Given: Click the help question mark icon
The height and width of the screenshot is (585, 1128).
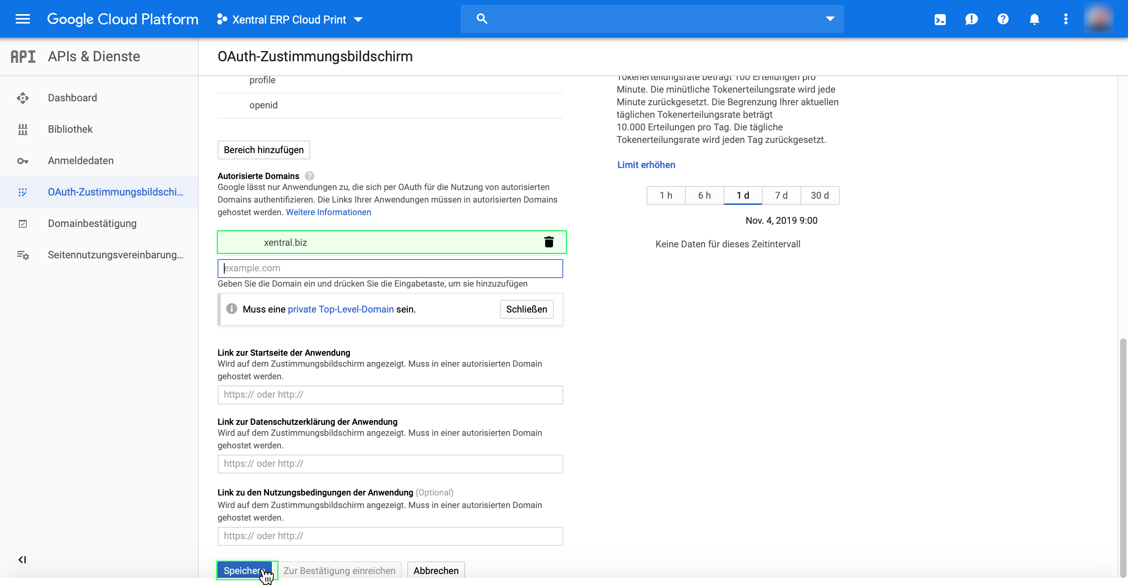Looking at the screenshot, I should pyautogui.click(x=1003, y=19).
